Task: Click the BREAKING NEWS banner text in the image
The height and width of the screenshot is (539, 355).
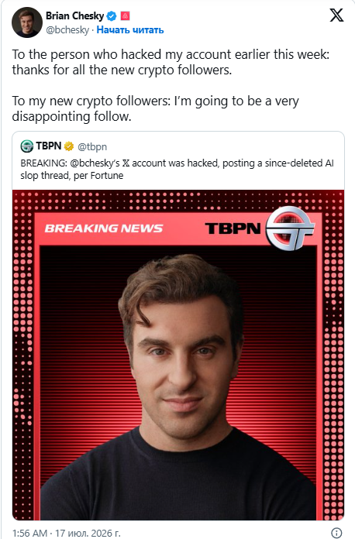Action: pos(104,228)
